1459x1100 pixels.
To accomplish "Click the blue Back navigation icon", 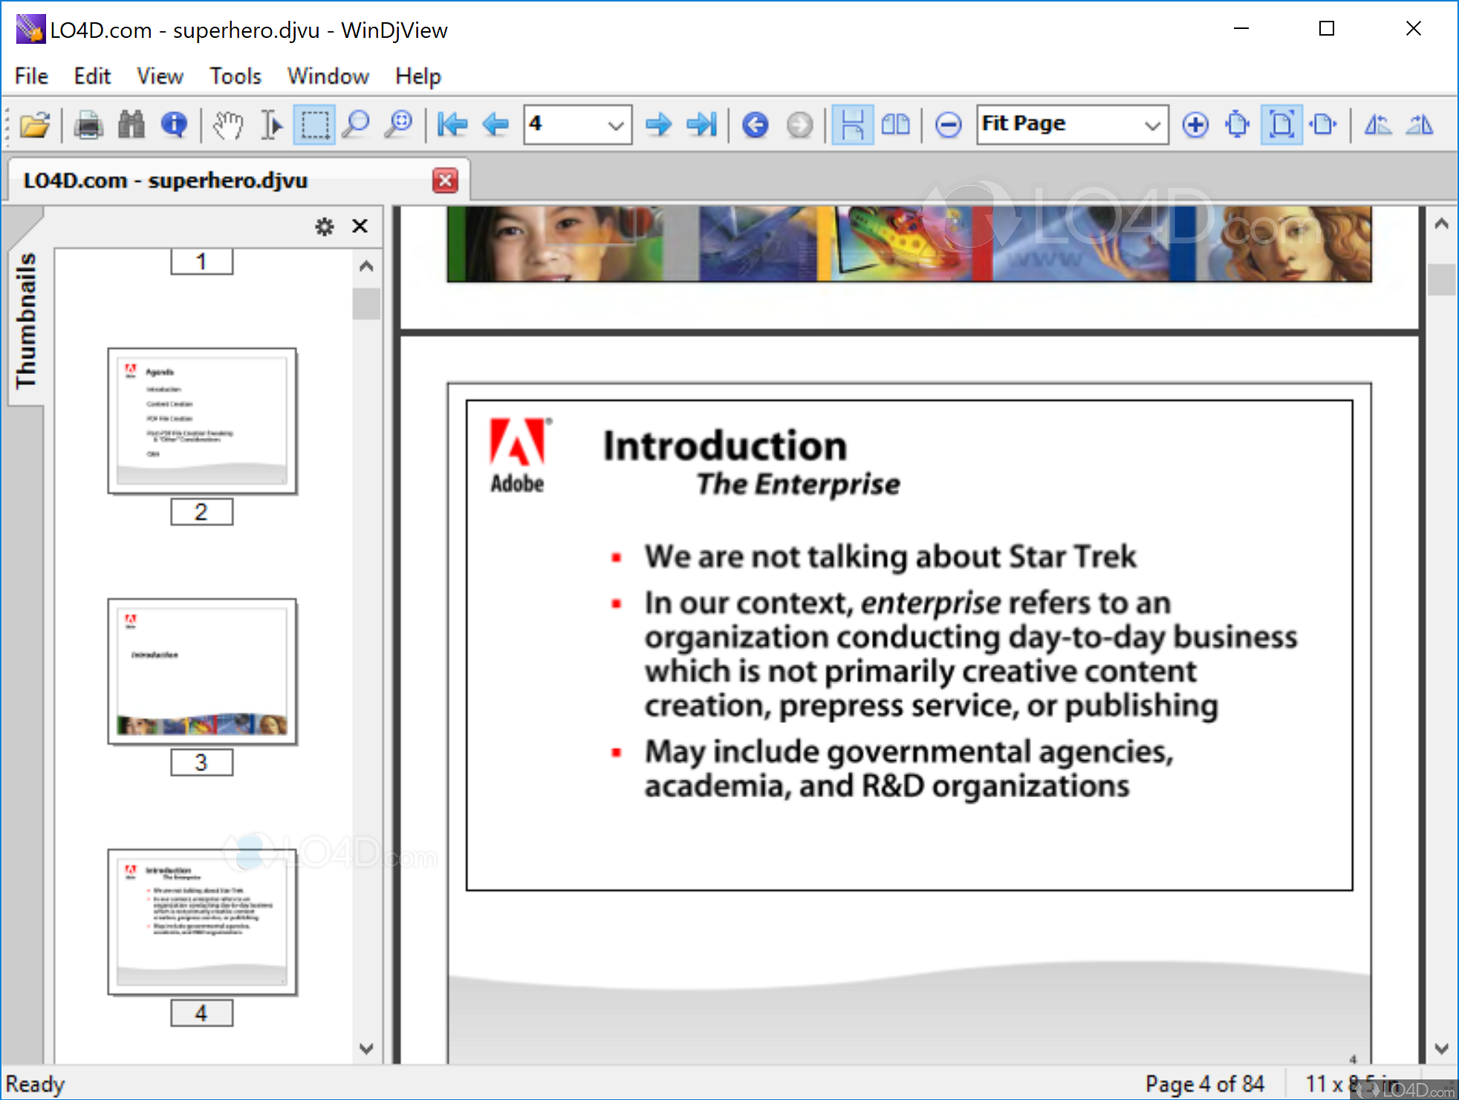I will point(756,125).
